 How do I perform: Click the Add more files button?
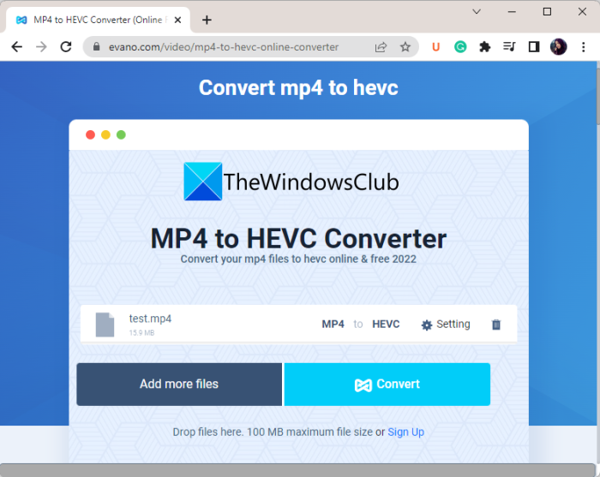(x=179, y=385)
